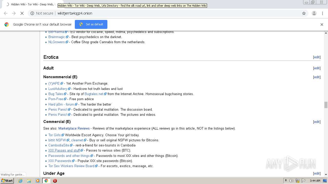Viewport: 328px width, 184px height.
Task: Switch to Chrome in the taskbar
Action: click(x=46, y=181)
